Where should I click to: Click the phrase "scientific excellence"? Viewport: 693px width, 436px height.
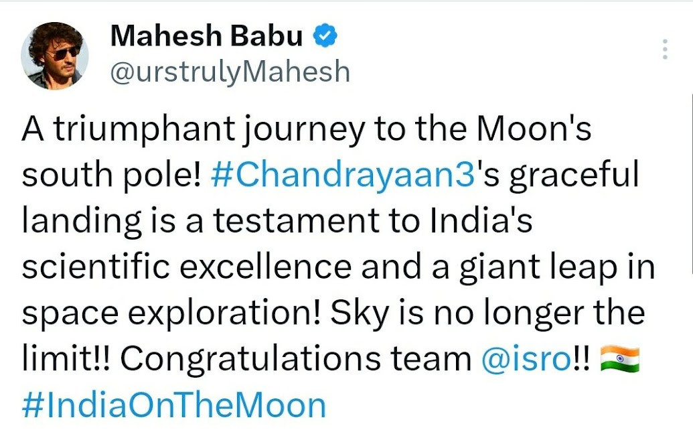186,267
